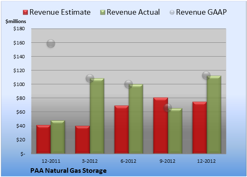
Task: Select the green actual bar for 12-2011
Action: [58, 137]
